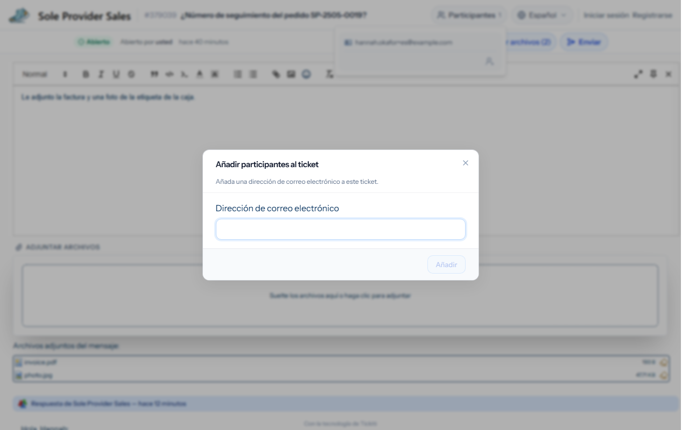Click the Enviar button
The height and width of the screenshot is (430, 689).
(584, 42)
